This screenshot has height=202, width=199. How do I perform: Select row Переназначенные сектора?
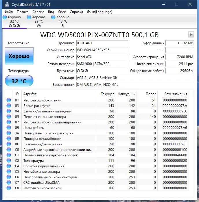[x=97, y=116]
